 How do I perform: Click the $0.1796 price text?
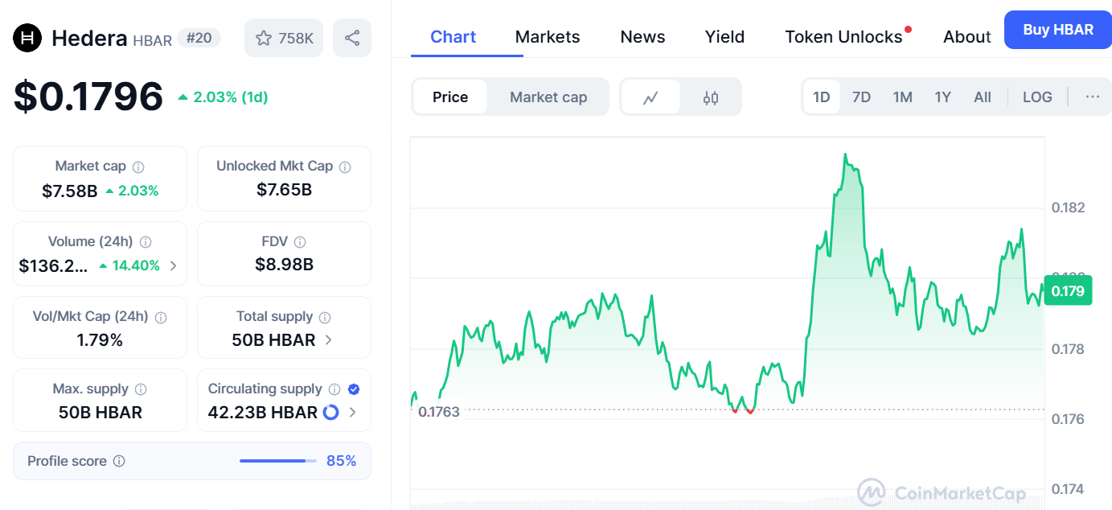coord(88,97)
